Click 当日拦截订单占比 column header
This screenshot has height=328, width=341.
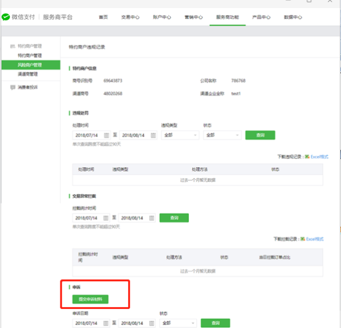[275, 258]
